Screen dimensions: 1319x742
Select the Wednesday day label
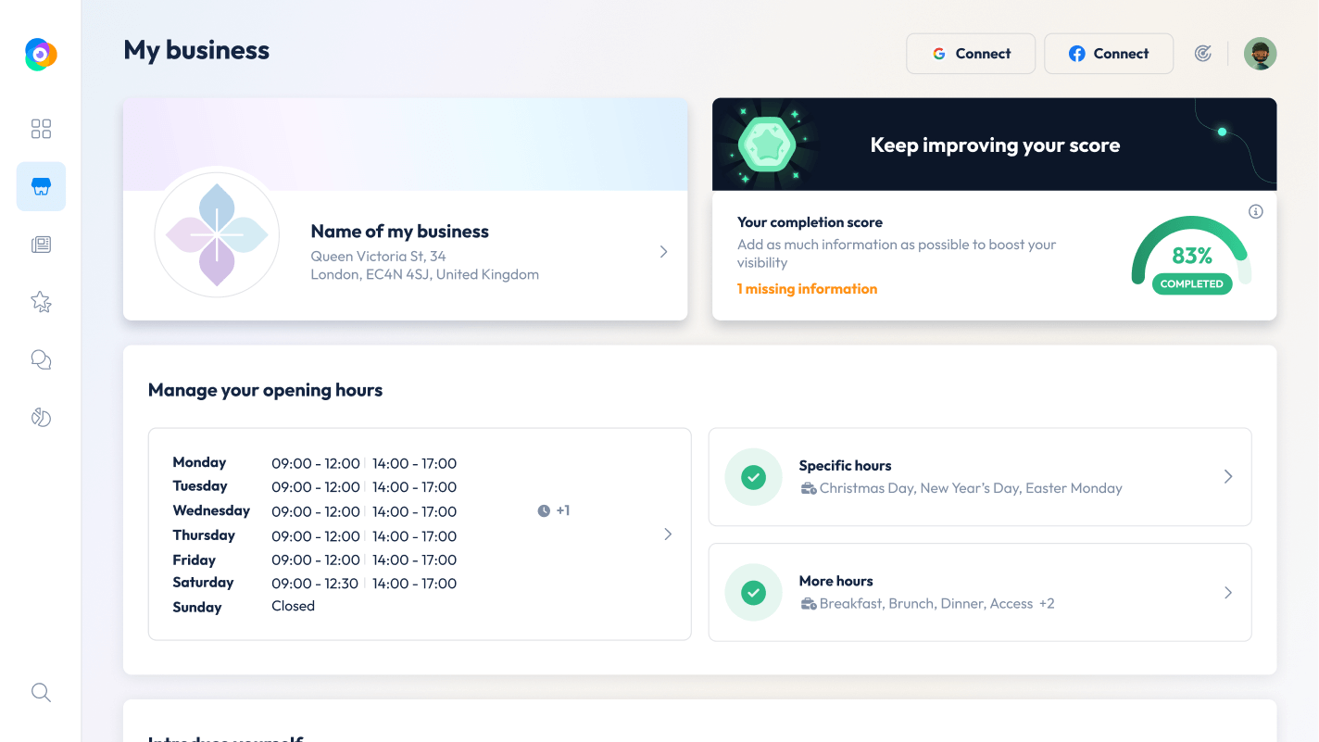click(x=211, y=510)
